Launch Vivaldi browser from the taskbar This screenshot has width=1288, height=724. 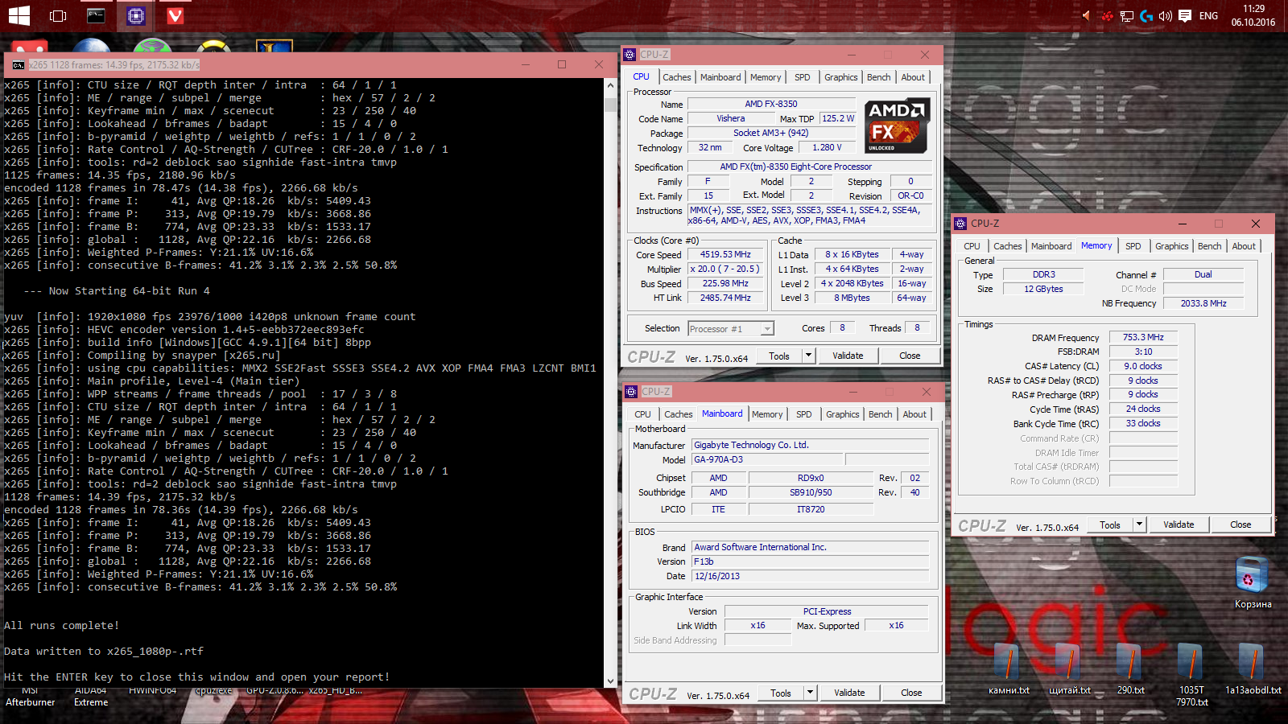(x=175, y=15)
